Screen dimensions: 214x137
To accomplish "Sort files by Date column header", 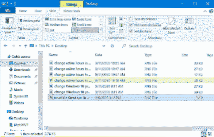I will click(99, 55).
